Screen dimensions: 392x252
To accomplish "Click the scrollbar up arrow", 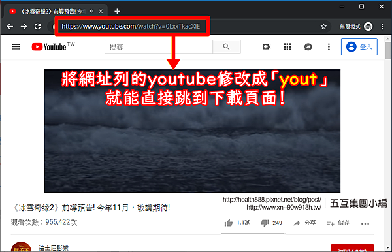I will (x=387, y=39).
